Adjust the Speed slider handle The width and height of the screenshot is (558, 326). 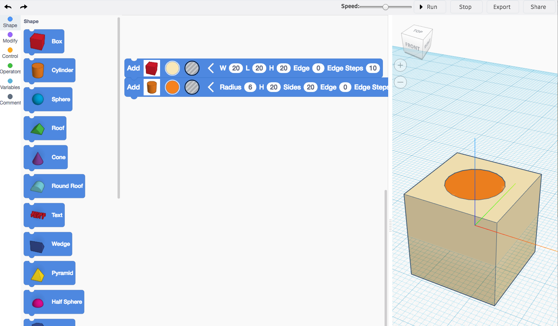point(386,7)
